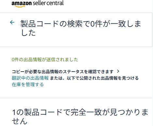Select the 製品コードの検索で0件が一致しました heading
Viewport: 153px width, 126px height.
coord(81,28)
